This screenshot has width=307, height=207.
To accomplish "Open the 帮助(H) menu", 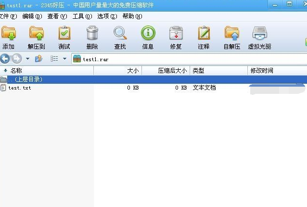I will (x=132, y=16).
